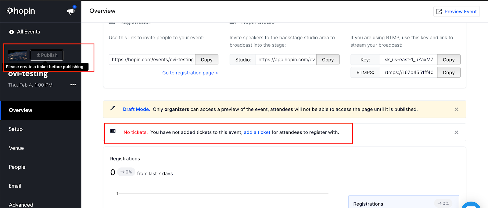Dismiss the No tickets notice

[x=456, y=132]
